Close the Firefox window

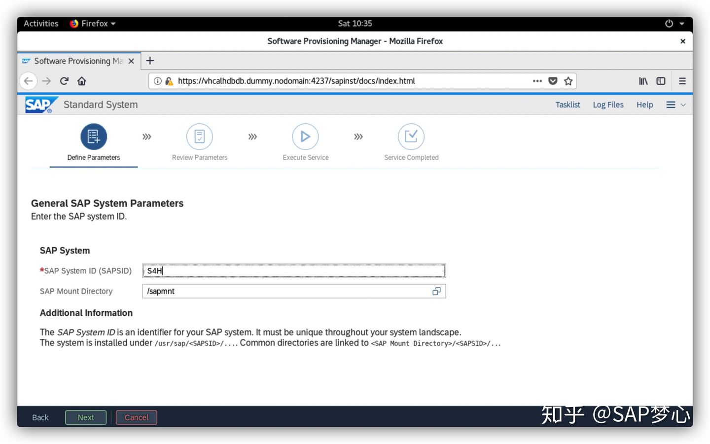click(x=683, y=41)
